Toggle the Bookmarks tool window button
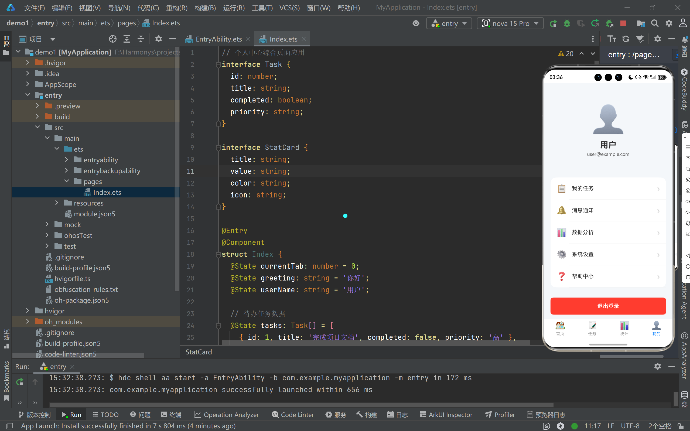This screenshot has width=690, height=431. [6, 381]
